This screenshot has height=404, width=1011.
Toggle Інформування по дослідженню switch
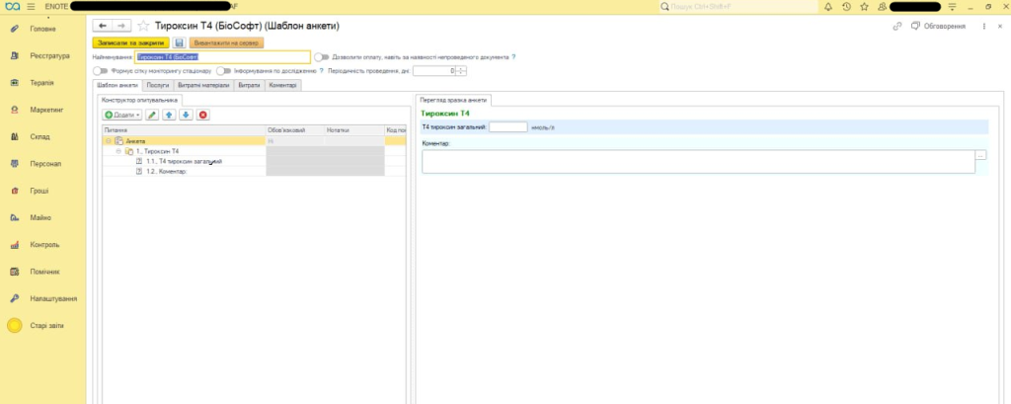tap(224, 71)
